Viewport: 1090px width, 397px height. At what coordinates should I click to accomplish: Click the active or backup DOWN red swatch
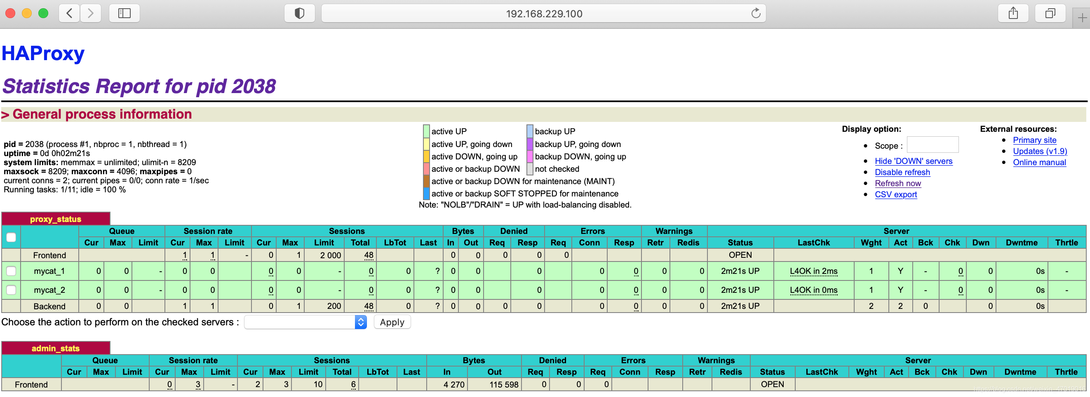427,169
